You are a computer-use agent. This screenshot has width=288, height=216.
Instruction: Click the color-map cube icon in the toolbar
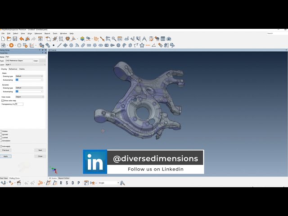(82, 39)
